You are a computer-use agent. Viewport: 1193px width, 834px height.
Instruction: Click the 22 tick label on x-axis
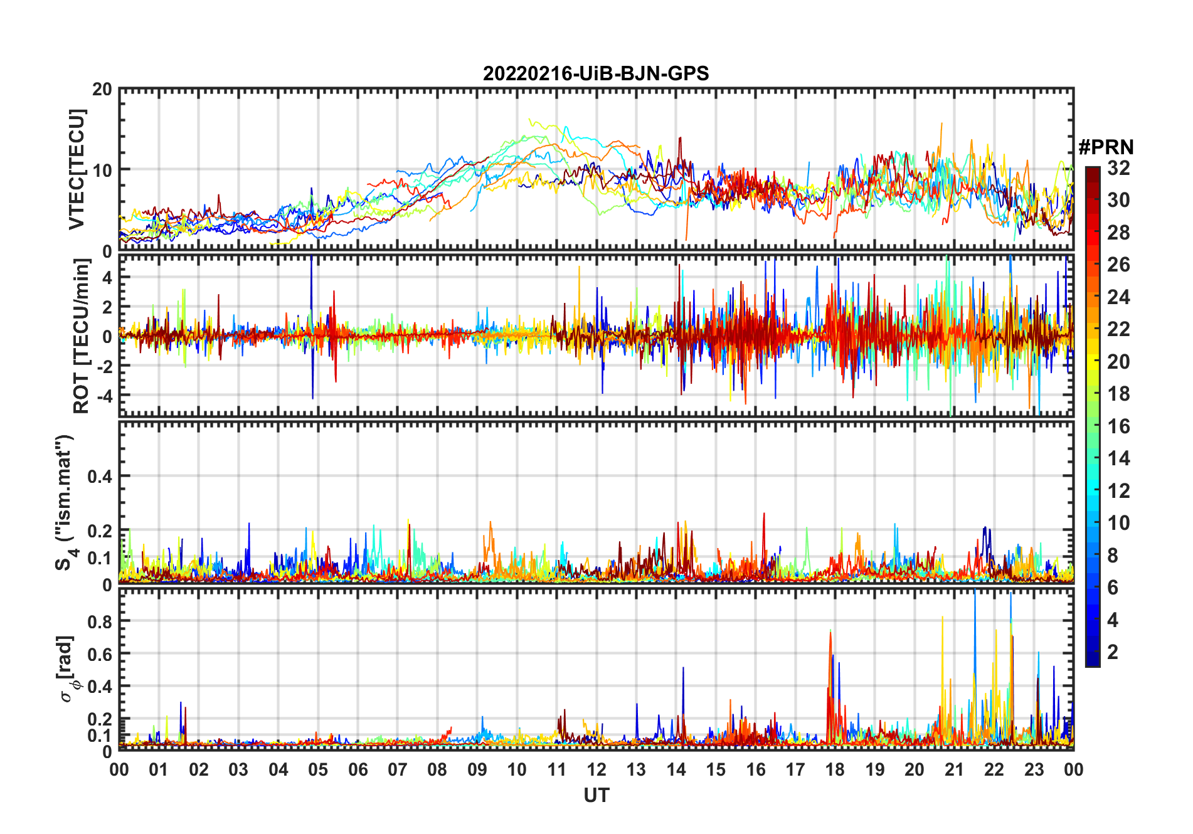coord(994,769)
